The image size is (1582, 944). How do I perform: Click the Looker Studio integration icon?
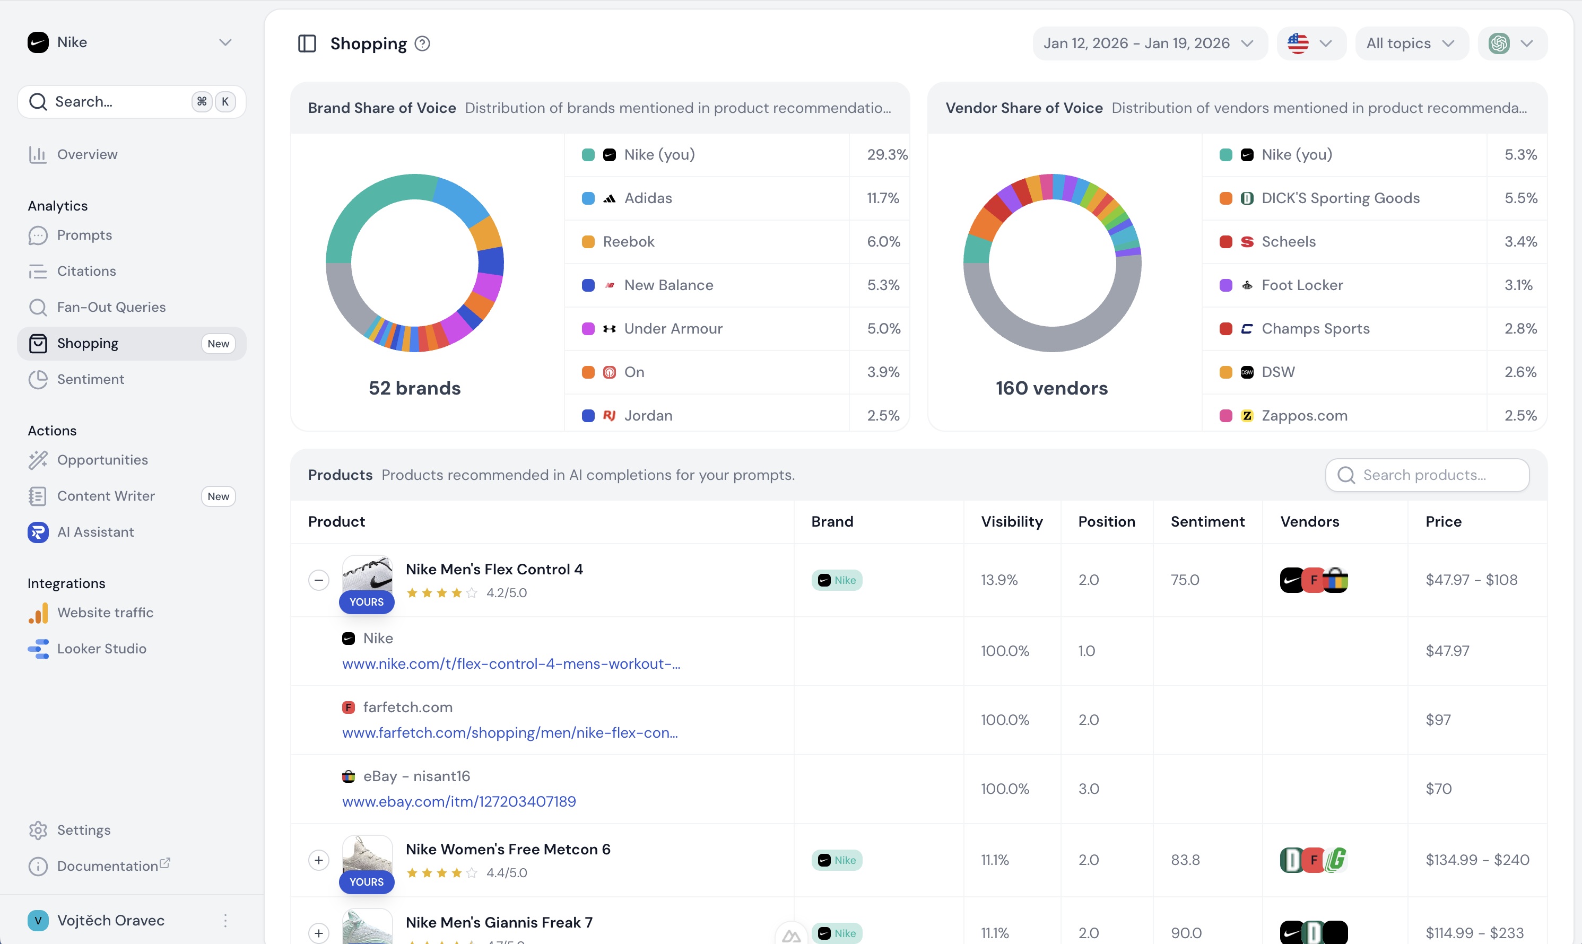38,649
